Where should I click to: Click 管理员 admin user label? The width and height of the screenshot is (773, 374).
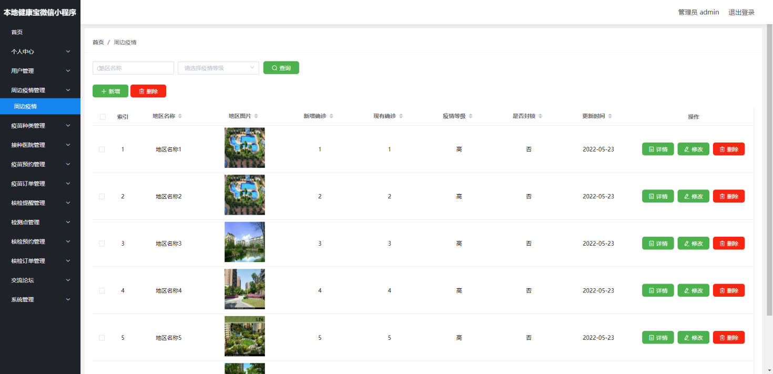click(698, 12)
